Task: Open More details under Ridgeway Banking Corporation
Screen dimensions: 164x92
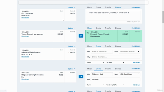Action: pyautogui.click(x=25, y=79)
